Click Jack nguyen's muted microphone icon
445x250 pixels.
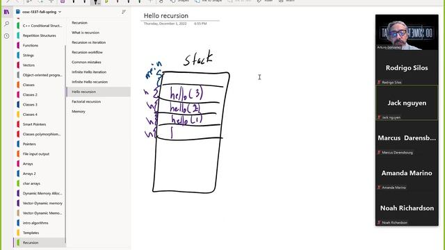(x=379, y=117)
